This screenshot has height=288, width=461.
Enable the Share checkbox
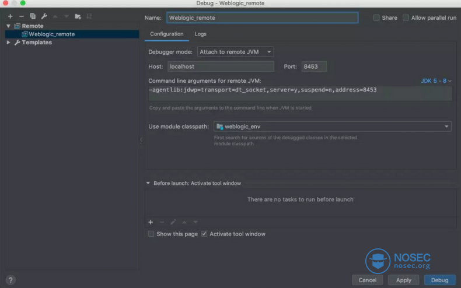coord(377,18)
